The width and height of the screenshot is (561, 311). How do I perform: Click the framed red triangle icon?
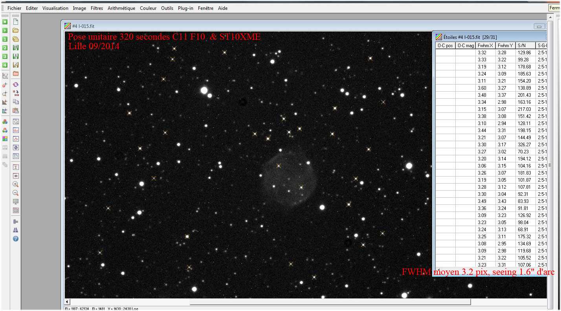[x=16, y=139]
